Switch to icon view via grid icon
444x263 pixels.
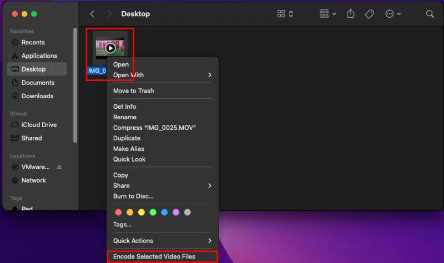(281, 14)
